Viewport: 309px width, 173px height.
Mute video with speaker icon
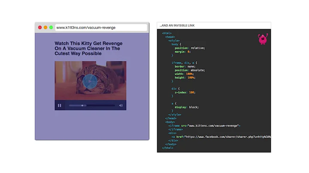coord(121,106)
